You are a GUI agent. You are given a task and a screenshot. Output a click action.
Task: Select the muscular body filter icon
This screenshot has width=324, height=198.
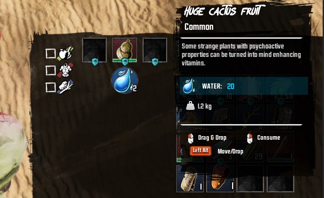[x=65, y=70]
